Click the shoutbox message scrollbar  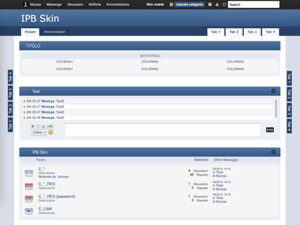pyautogui.click(x=276, y=108)
